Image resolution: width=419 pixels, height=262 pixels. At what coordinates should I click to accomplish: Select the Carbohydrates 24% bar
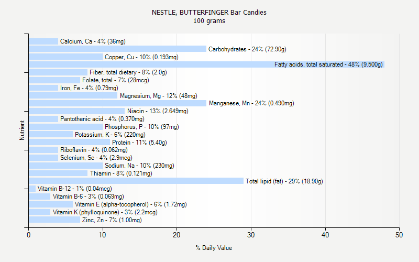[x=117, y=49]
